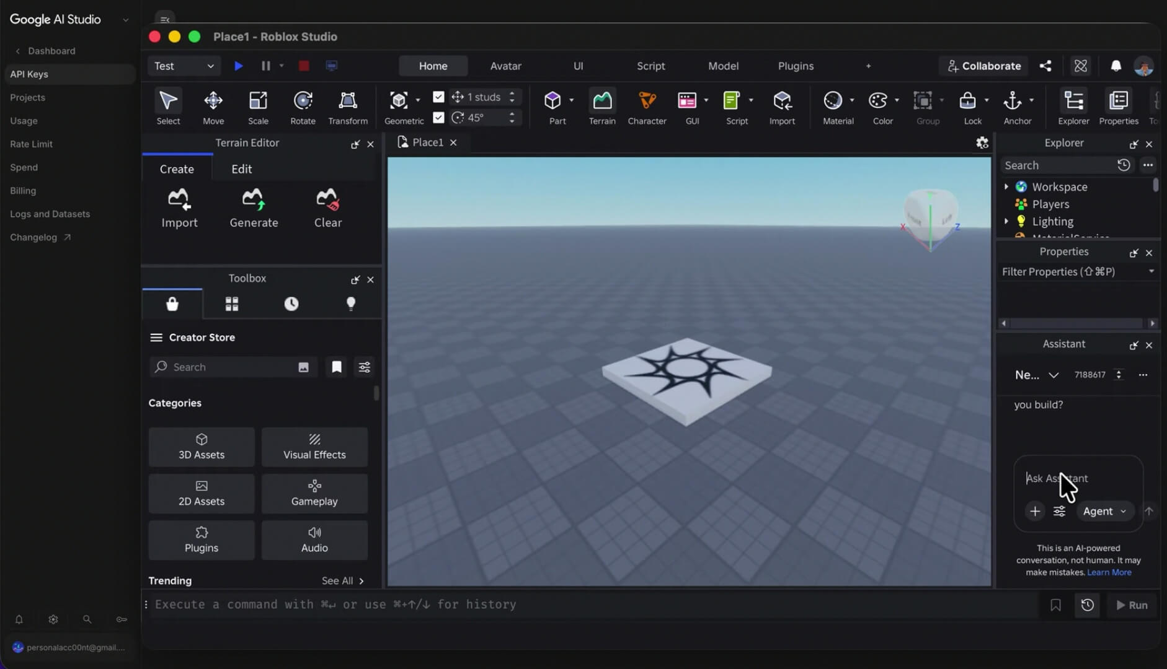Open command history clock icon
This screenshot has width=1167, height=669.
[x=1087, y=605]
